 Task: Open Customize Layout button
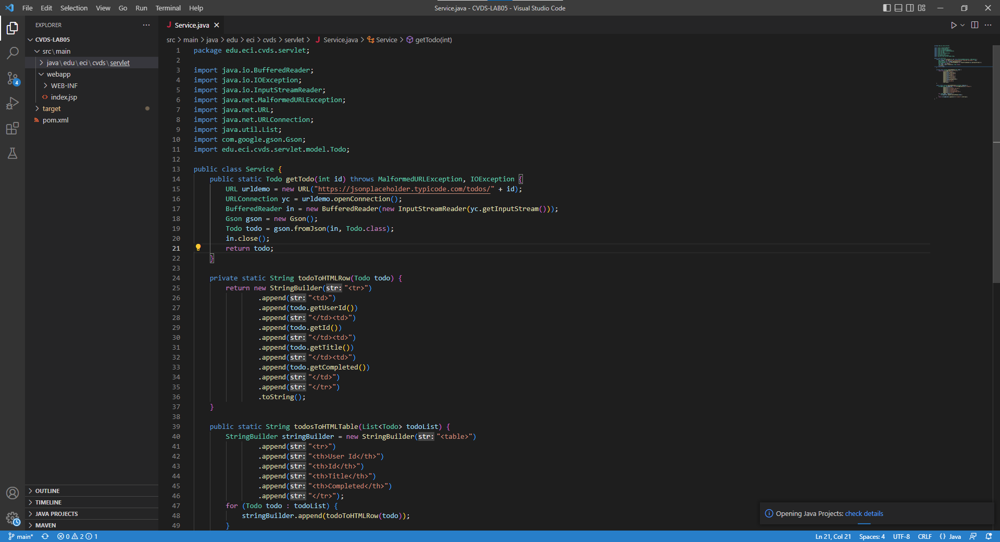(x=922, y=8)
